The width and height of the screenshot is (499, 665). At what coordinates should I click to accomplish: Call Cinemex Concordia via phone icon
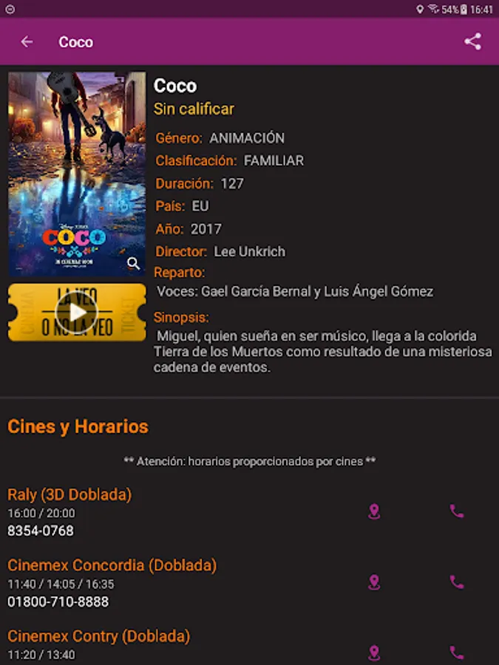(457, 582)
